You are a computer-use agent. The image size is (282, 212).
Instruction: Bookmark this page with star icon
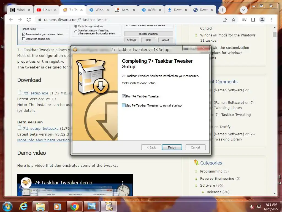tap(234, 20)
